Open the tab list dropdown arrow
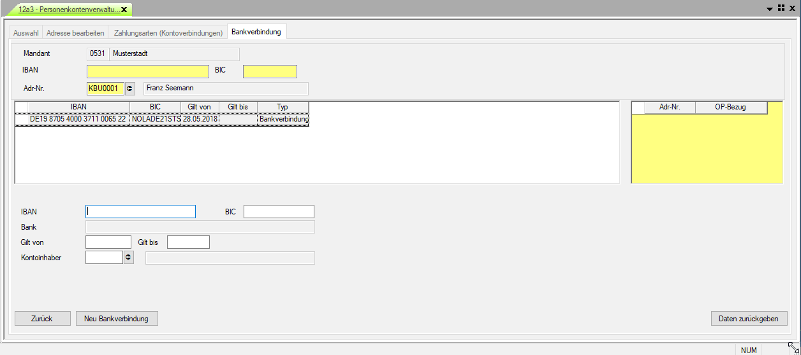Screen dimensions: 801x355 coord(770,9)
